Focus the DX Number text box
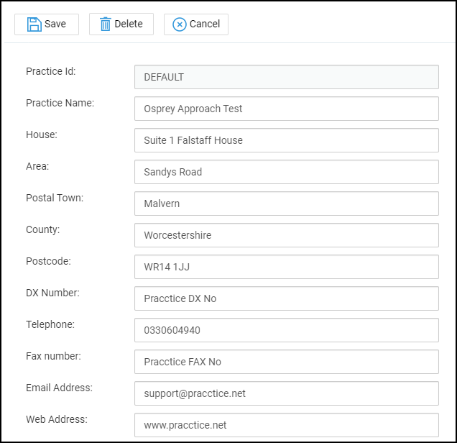 [x=286, y=298]
